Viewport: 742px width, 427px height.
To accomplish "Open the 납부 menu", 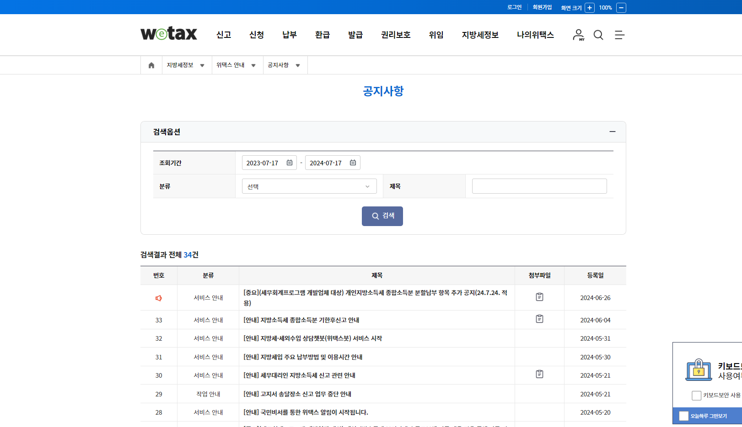I will (x=290, y=35).
